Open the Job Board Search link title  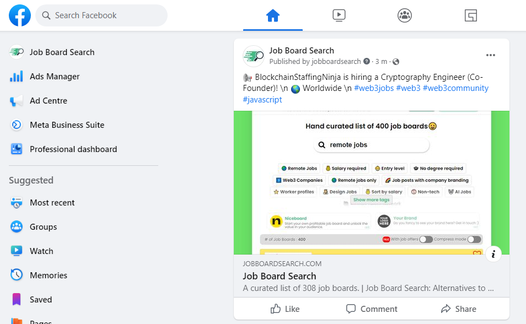280,276
